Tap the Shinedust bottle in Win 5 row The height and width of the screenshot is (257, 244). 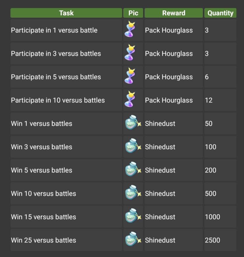click(133, 169)
